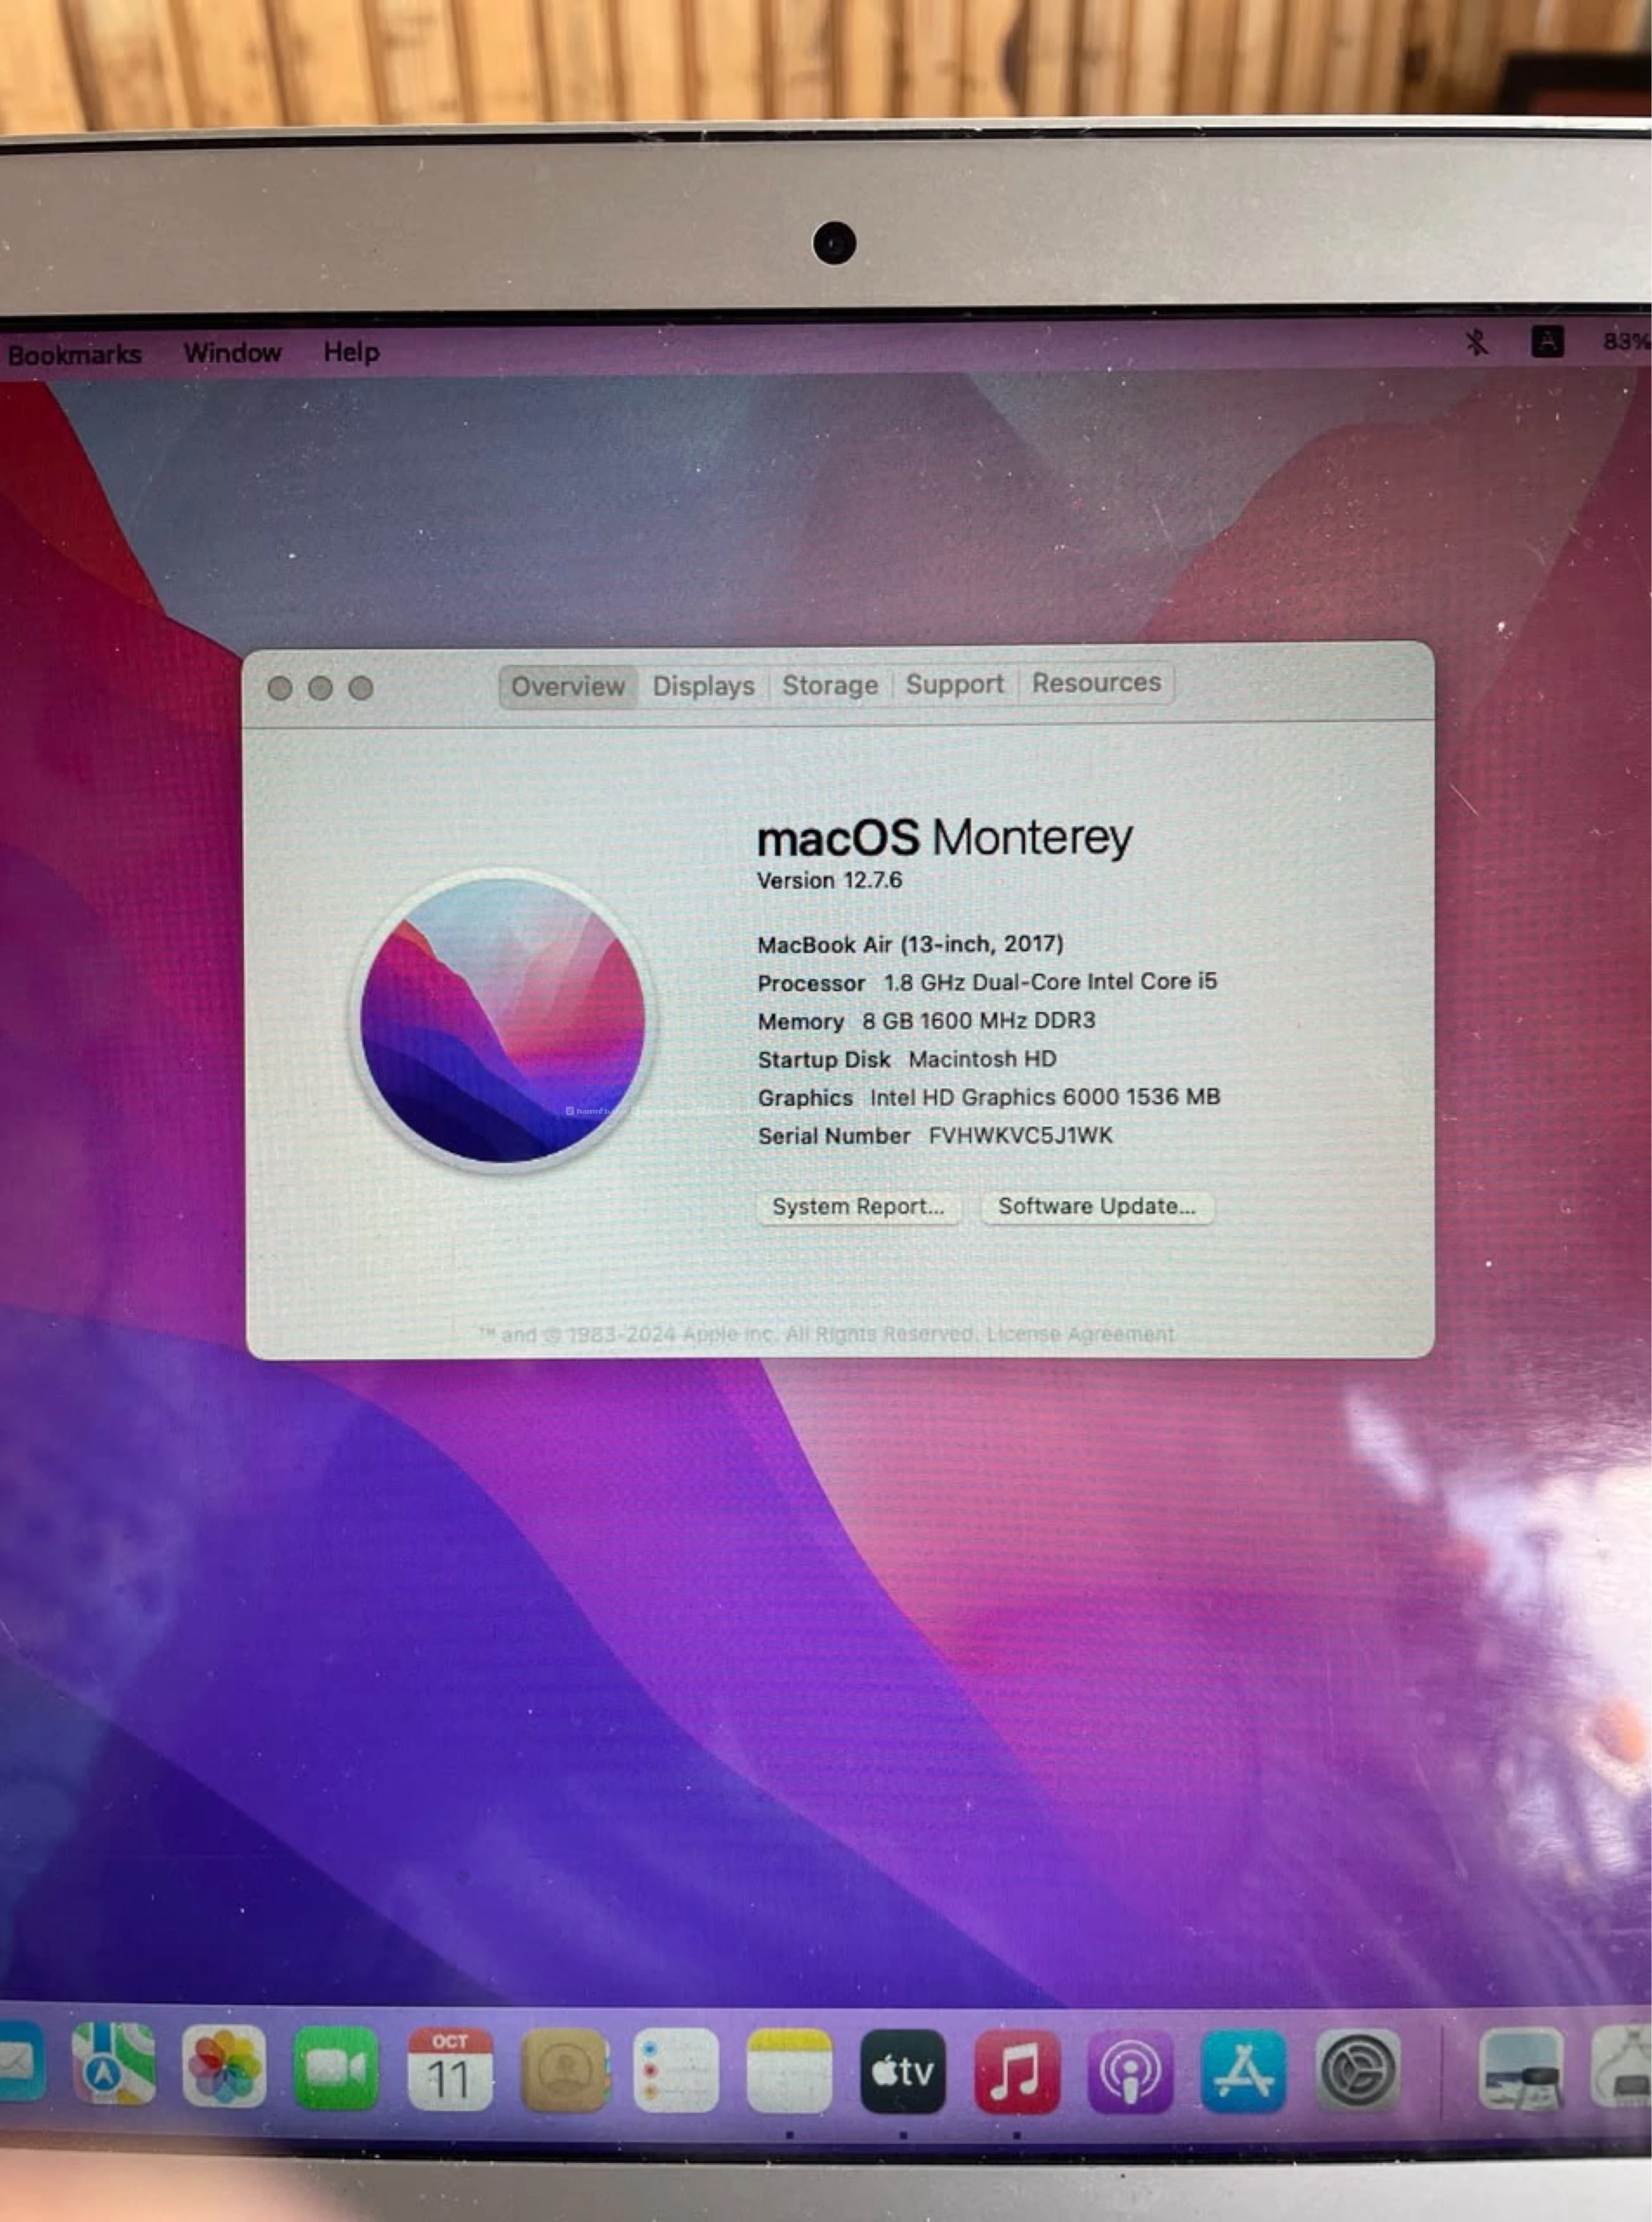Click the 1.8 GHz Dual-Core processor value
1652x2222 pixels.
coord(1050,982)
